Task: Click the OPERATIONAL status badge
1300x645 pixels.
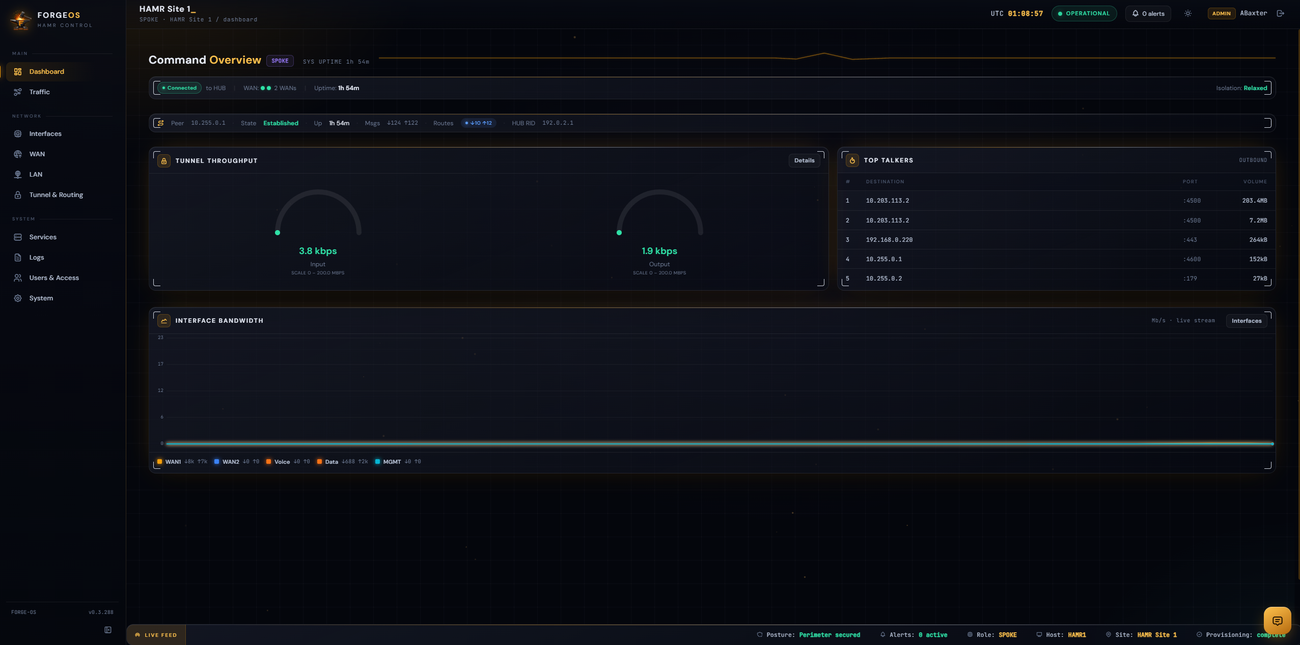Action: [x=1084, y=14]
